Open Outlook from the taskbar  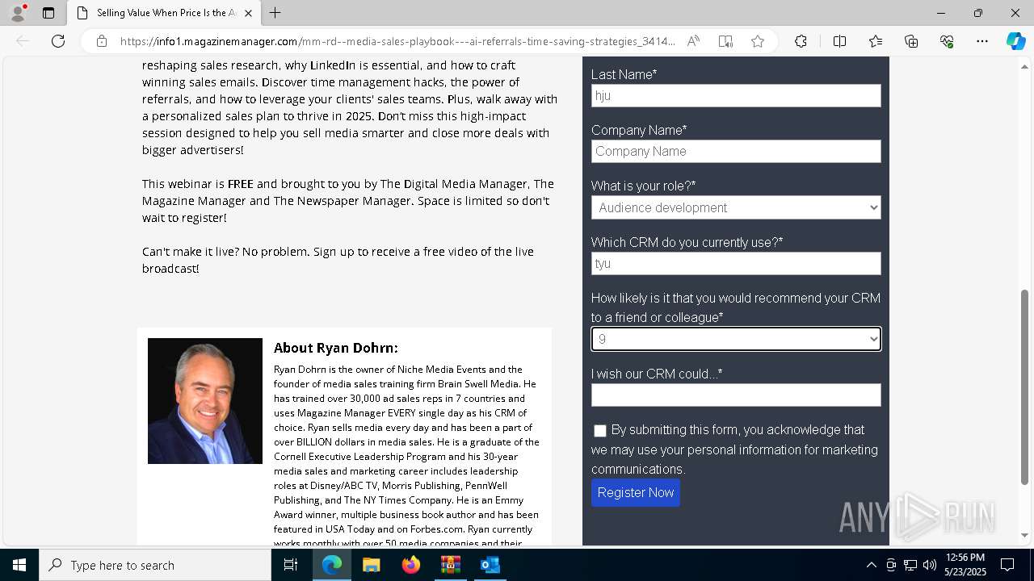[x=490, y=565]
